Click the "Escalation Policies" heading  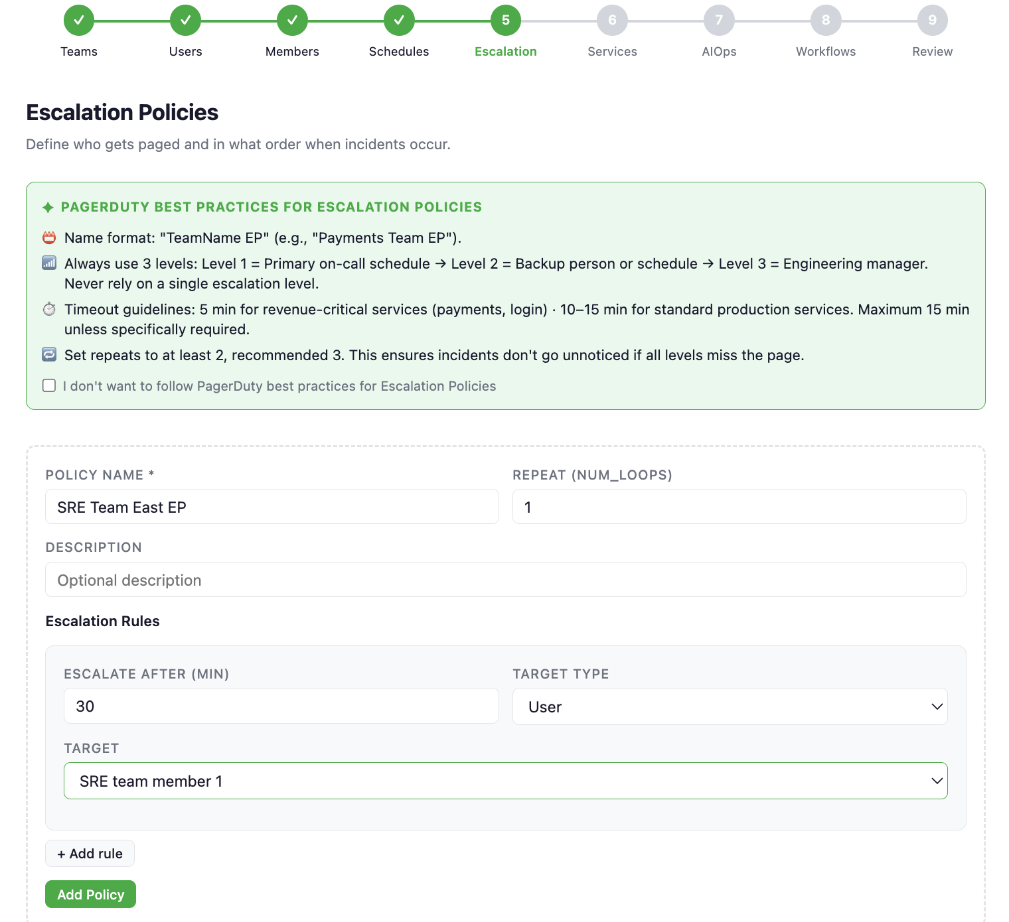(x=122, y=113)
